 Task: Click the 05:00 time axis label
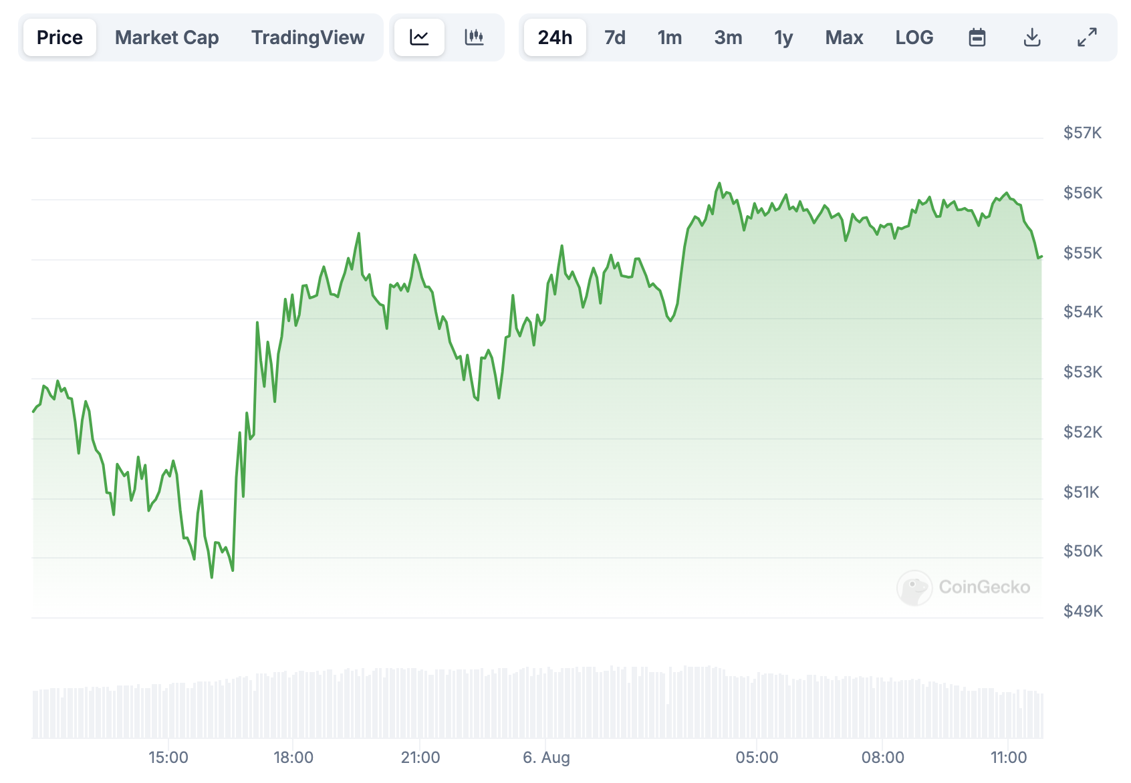(757, 757)
